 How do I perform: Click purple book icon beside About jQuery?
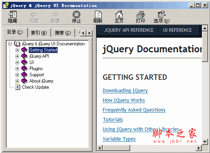pos(24,81)
